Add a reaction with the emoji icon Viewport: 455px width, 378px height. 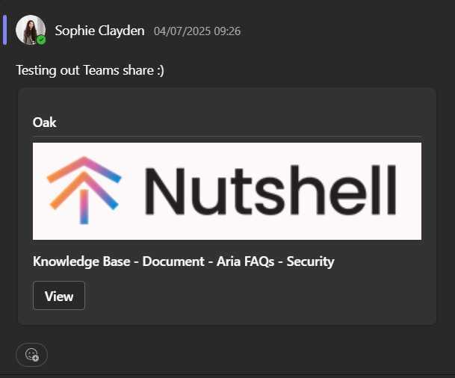(x=31, y=355)
